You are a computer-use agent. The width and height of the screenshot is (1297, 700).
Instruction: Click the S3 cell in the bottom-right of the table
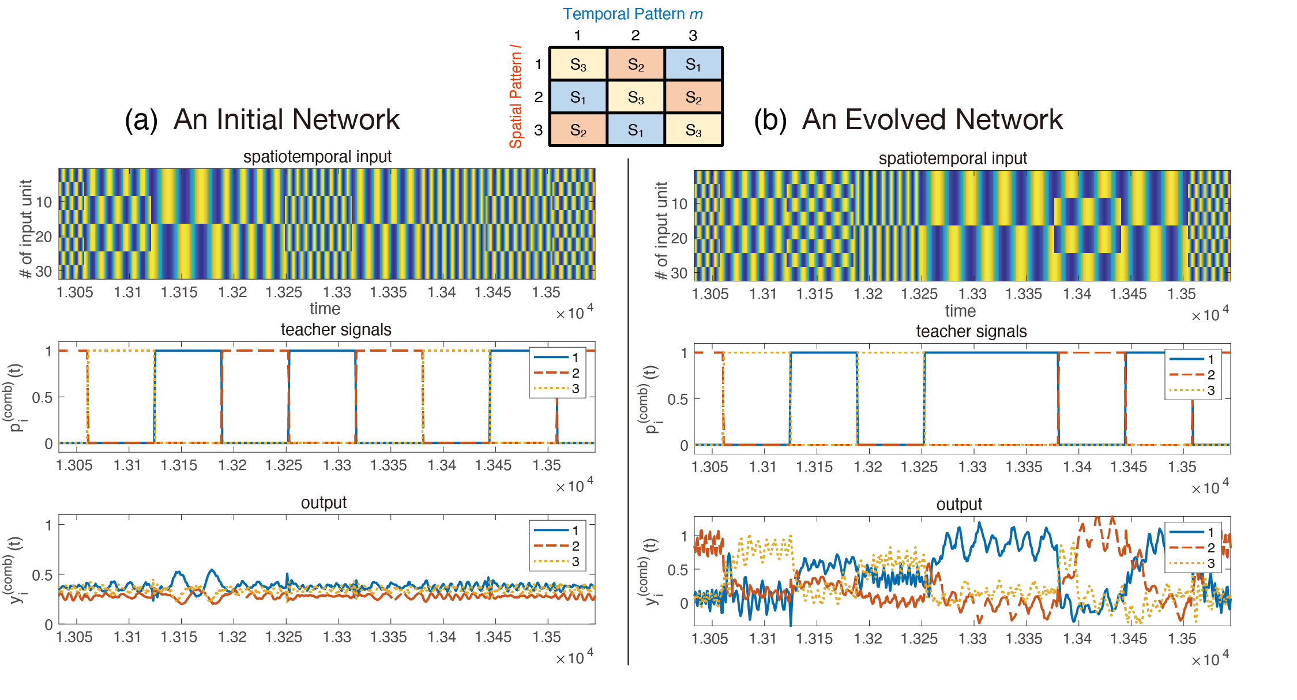click(x=693, y=130)
